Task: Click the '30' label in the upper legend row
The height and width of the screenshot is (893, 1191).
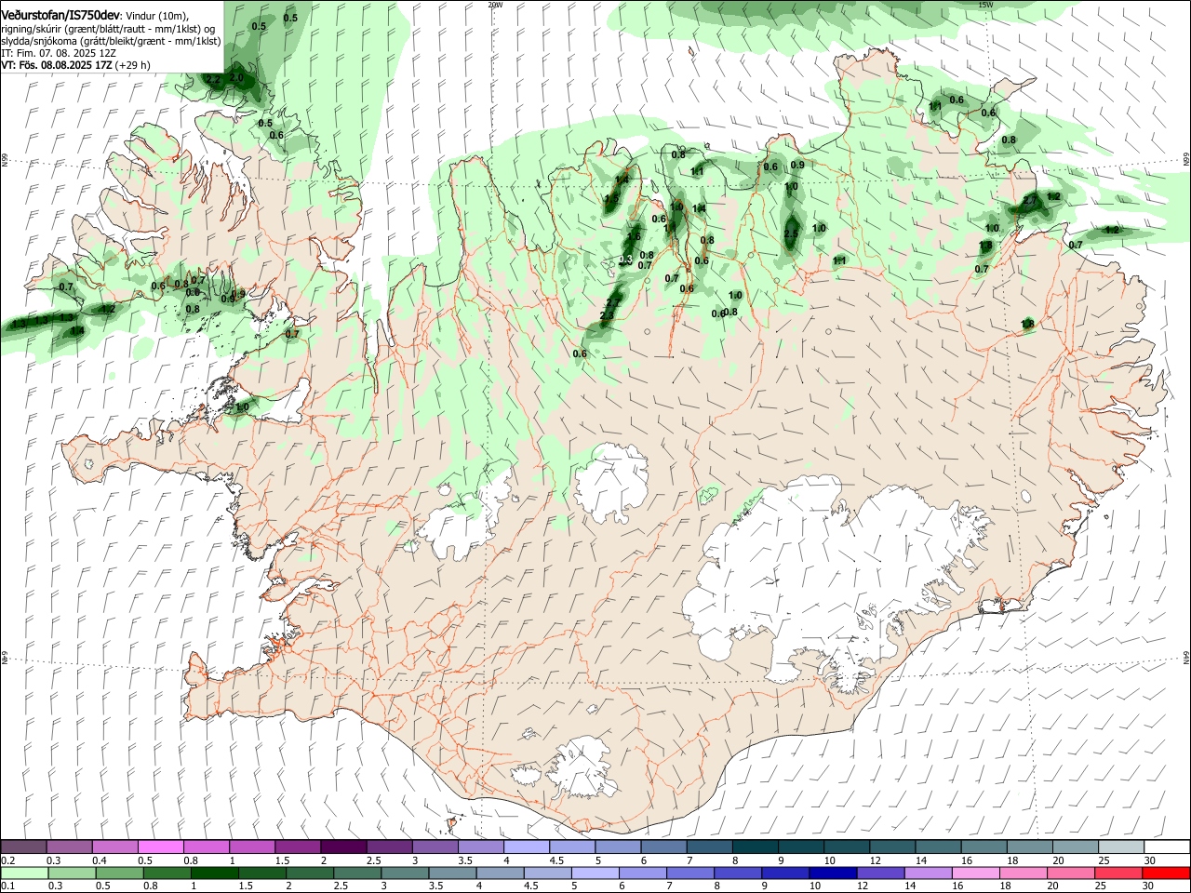Action: pyautogui.click(x=1150, y=860)
